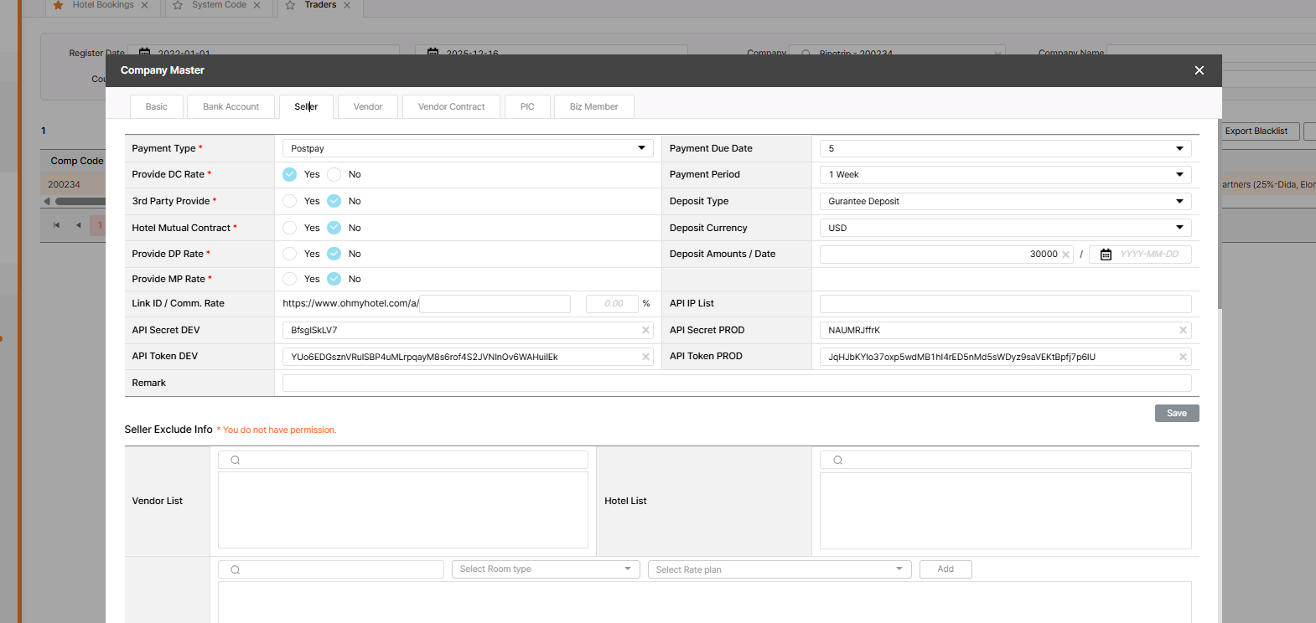The width and height of the screenshot is (1316, 623).
Task: Clear the API Token DEV field
Action: 645,357
